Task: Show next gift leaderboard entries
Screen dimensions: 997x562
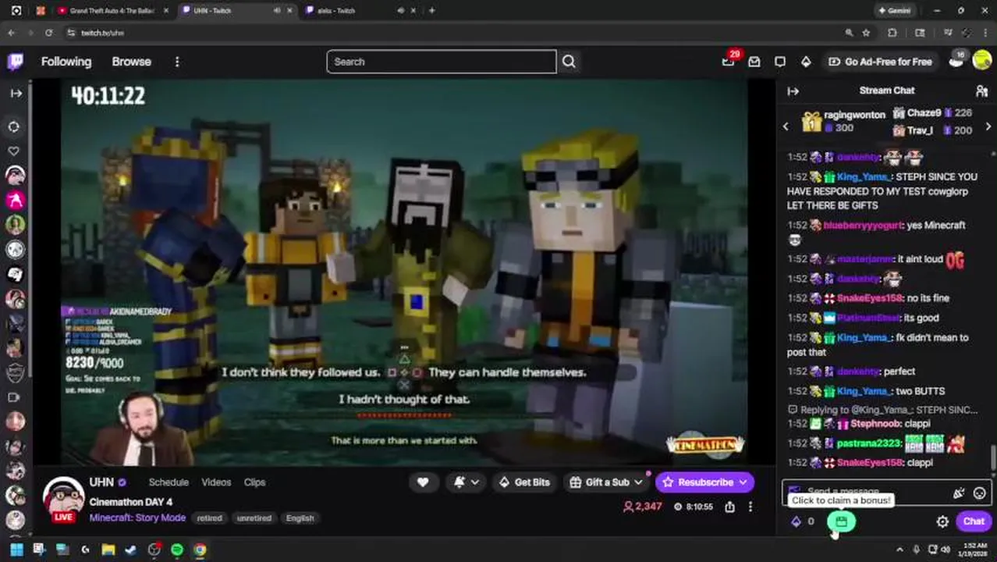Action: [x=988, y=126]
